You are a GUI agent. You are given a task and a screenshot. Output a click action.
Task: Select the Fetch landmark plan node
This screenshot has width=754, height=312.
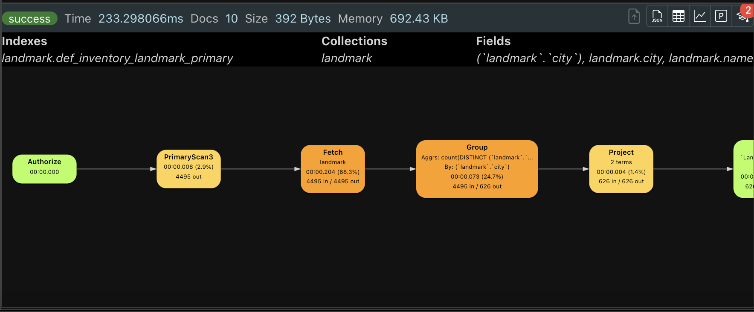(333, 169)
